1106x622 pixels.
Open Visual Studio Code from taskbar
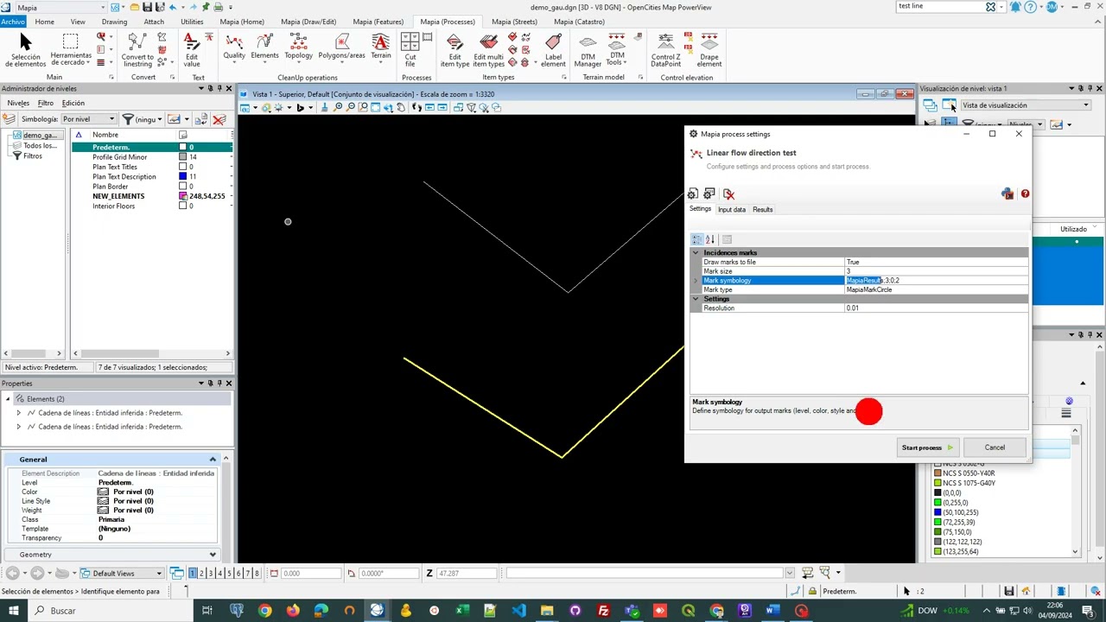point(518,611)
